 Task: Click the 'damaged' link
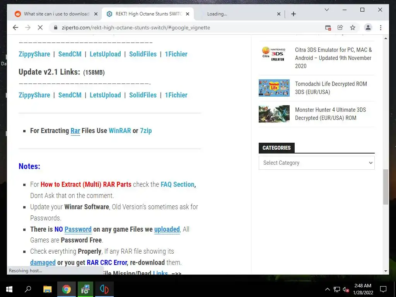coord(43,263)
